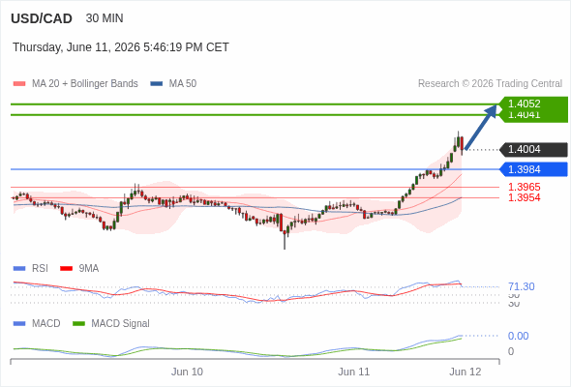Viewport: 571px width, 387px height.
Task: Click the blue MACD legend swatch
Action: pyautogui.click(x=19, y=324)
